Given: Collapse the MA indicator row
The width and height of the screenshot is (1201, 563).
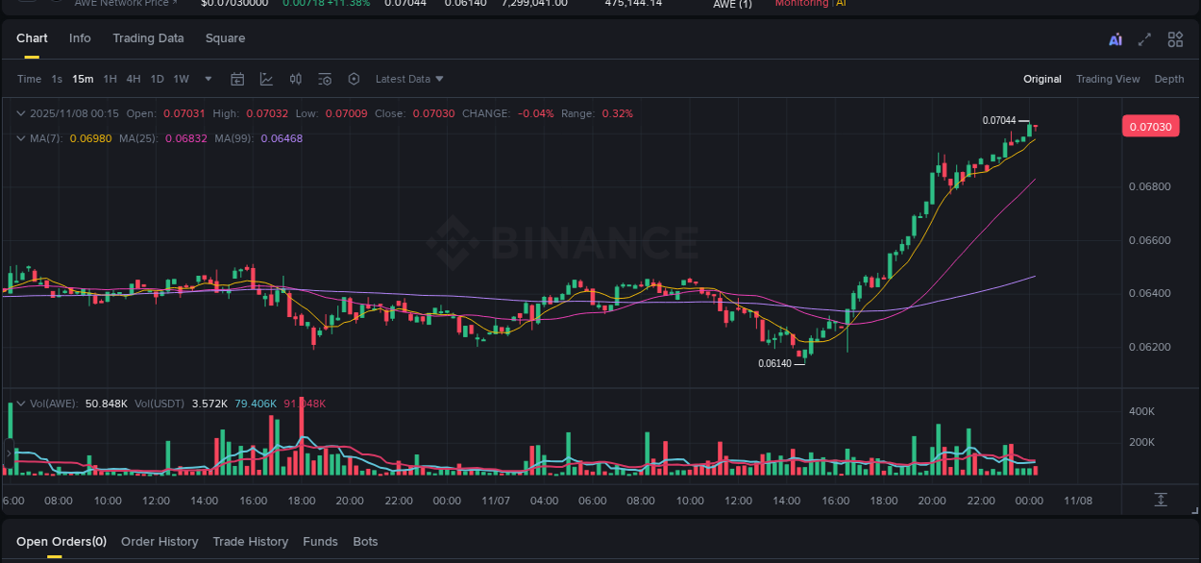Looking at the screenshot, I should point(20,138).
